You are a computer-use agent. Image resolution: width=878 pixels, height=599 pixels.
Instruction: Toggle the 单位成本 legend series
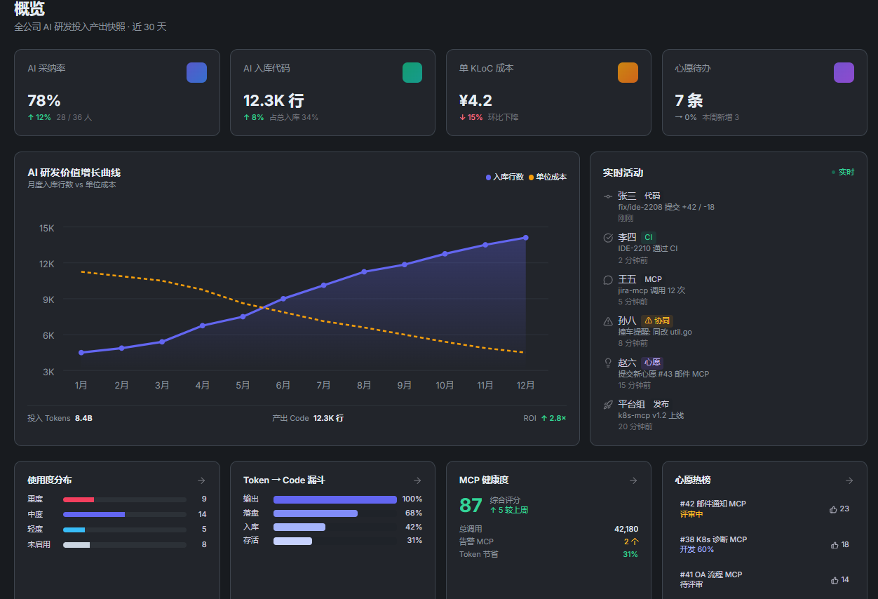548,177
